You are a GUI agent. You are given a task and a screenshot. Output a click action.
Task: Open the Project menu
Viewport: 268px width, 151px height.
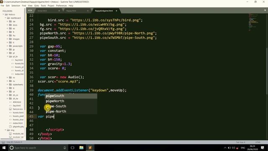51,5
